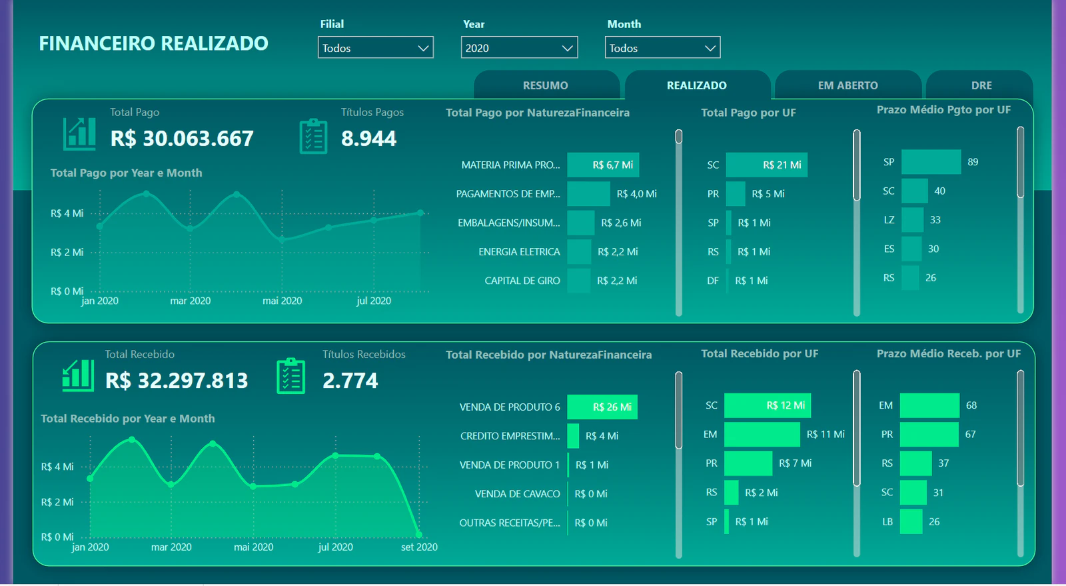Click the EM bar in Total Recebido por UF
The image size is (1066, 586).
coord(762,435)
